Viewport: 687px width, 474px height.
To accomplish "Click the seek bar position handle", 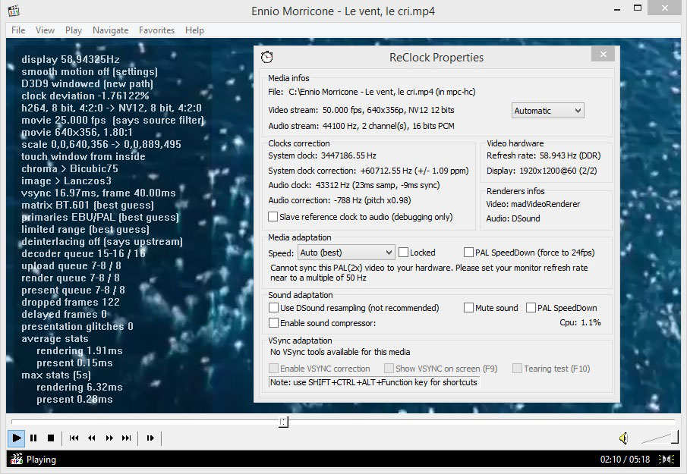I will tap(283, 422).
